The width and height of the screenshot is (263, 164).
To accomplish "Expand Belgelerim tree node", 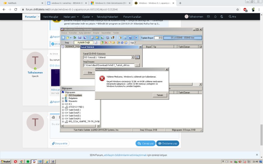I will [63, 98].
